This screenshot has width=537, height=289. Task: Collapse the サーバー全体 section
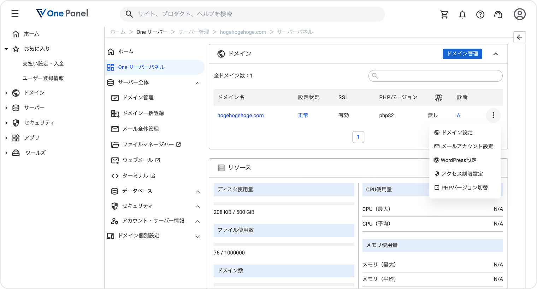point(197,83)
